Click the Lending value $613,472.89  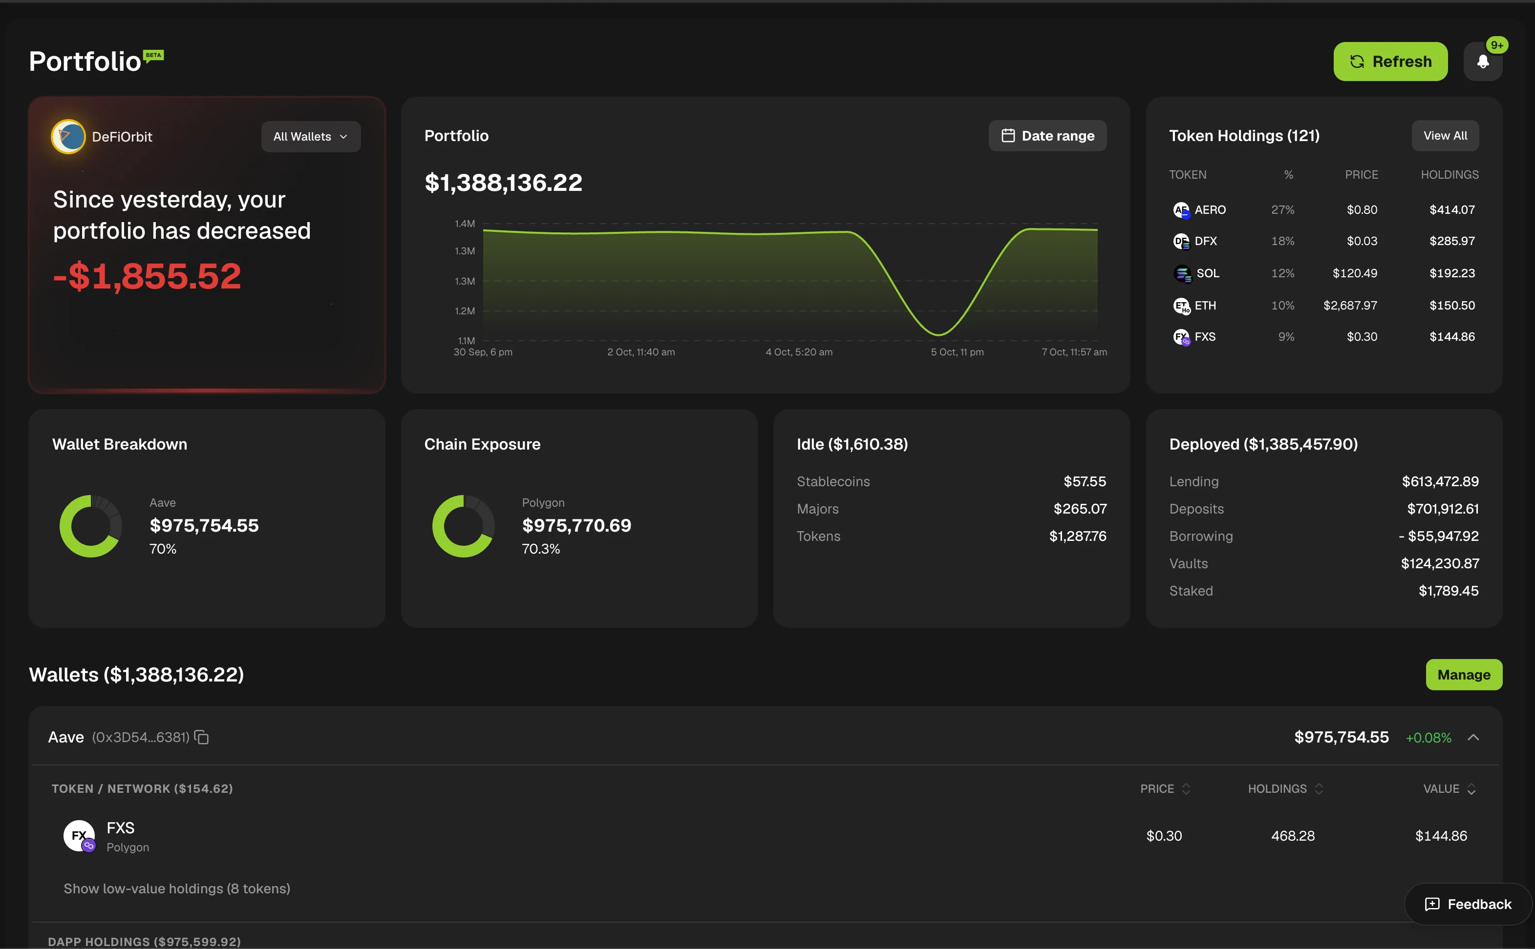pyautogui.click(x=1440, y=481)
